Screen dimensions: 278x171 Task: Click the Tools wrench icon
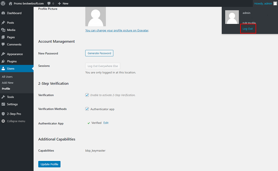(x=3, y=97)
